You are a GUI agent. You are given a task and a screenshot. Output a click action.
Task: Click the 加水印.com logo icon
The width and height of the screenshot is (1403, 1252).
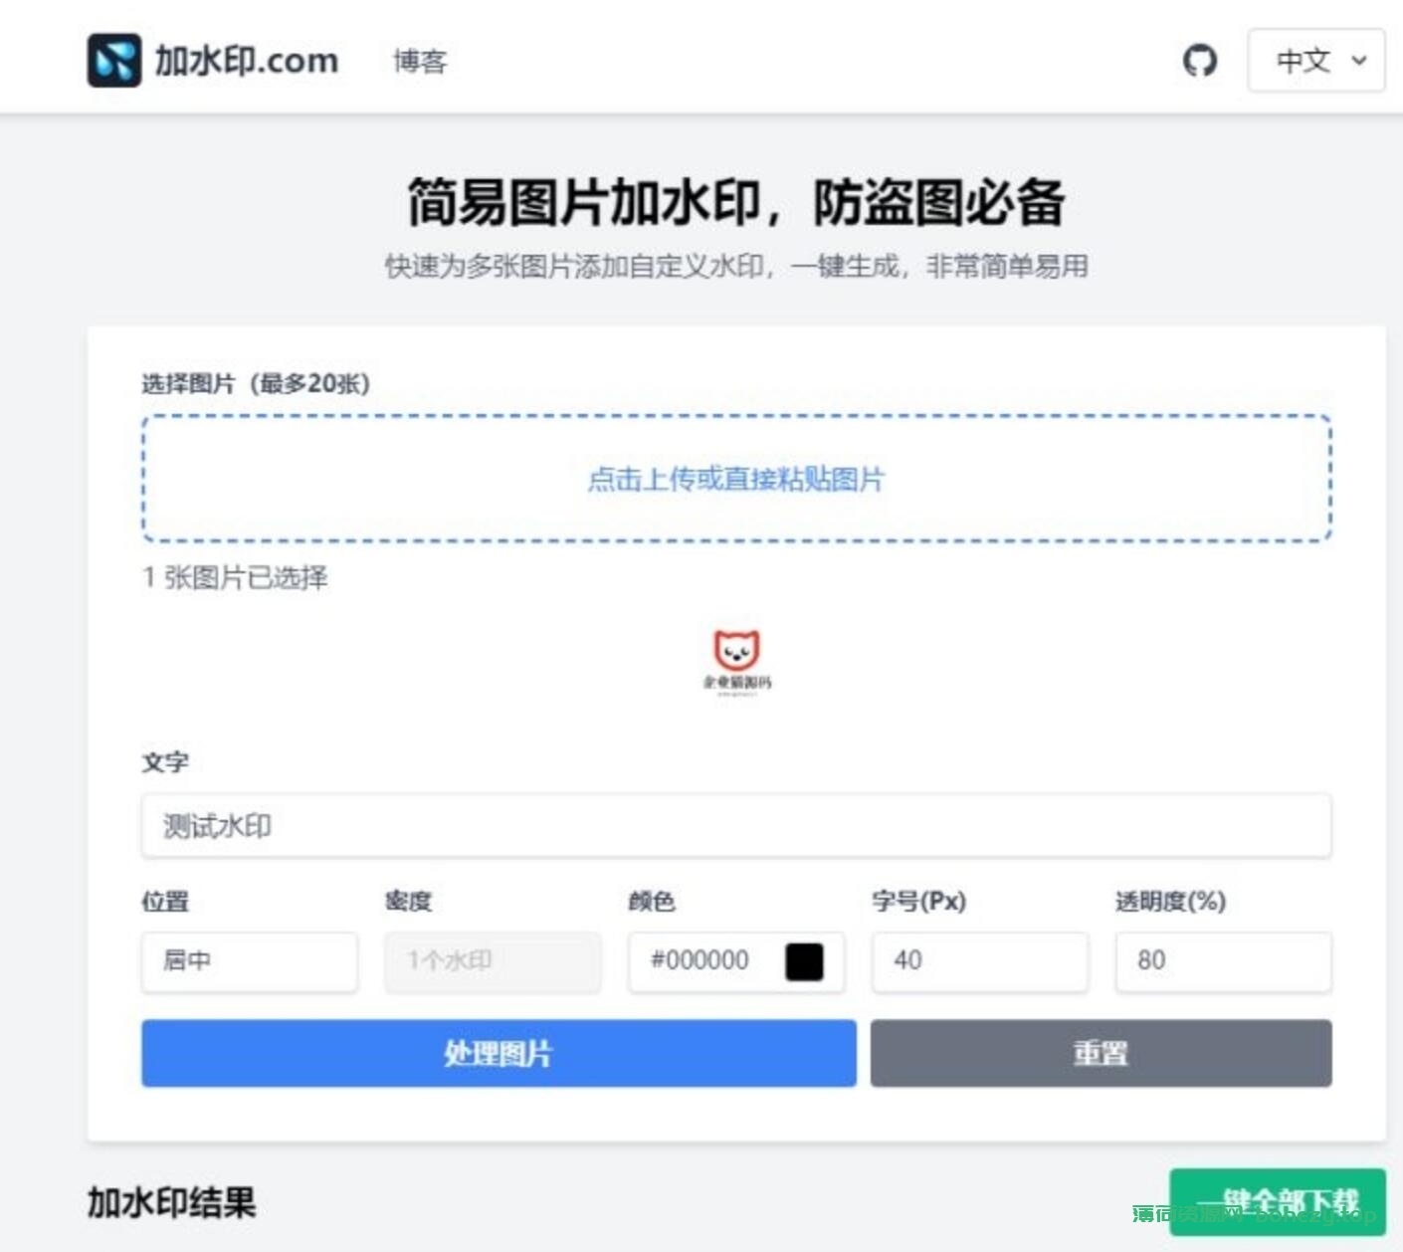pyautogui.click(x=114, y=61)
